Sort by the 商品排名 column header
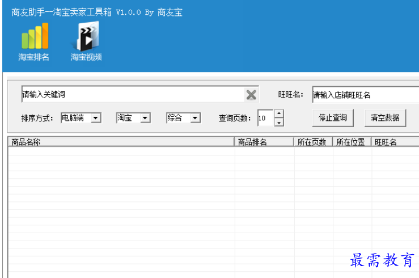 click(264, 142)
